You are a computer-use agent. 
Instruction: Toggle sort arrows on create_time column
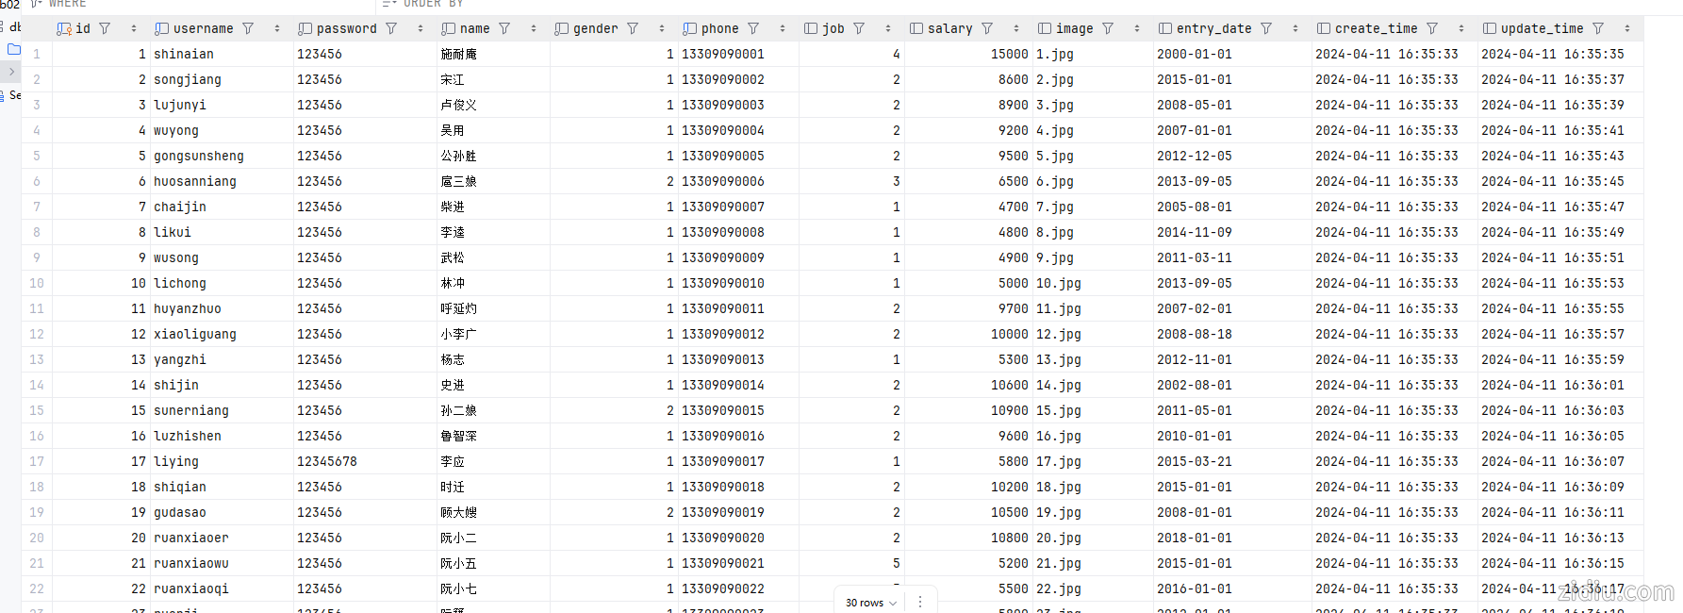click(1461, 28)
